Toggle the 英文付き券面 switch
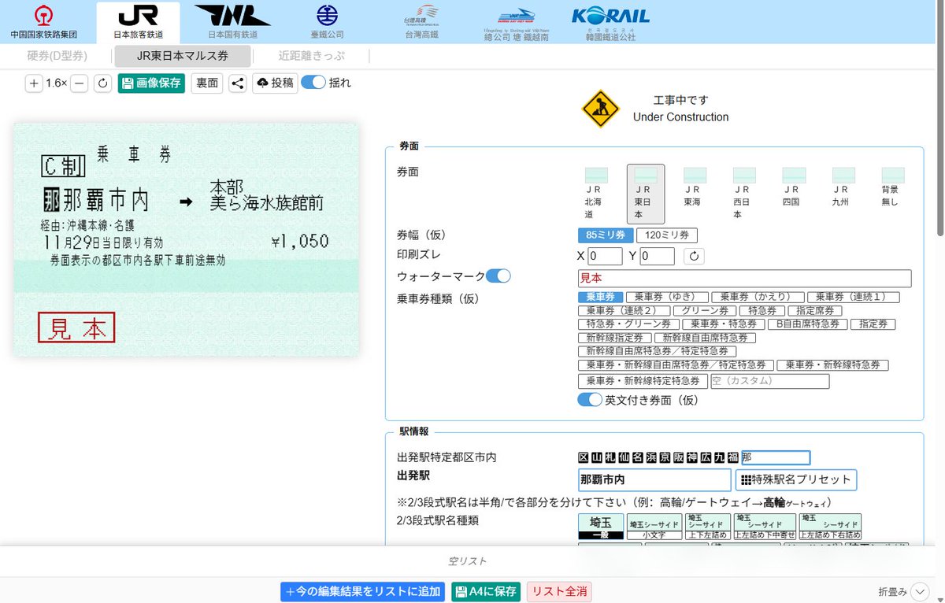This screenshot has width=945, height=603. click(590, 400)
